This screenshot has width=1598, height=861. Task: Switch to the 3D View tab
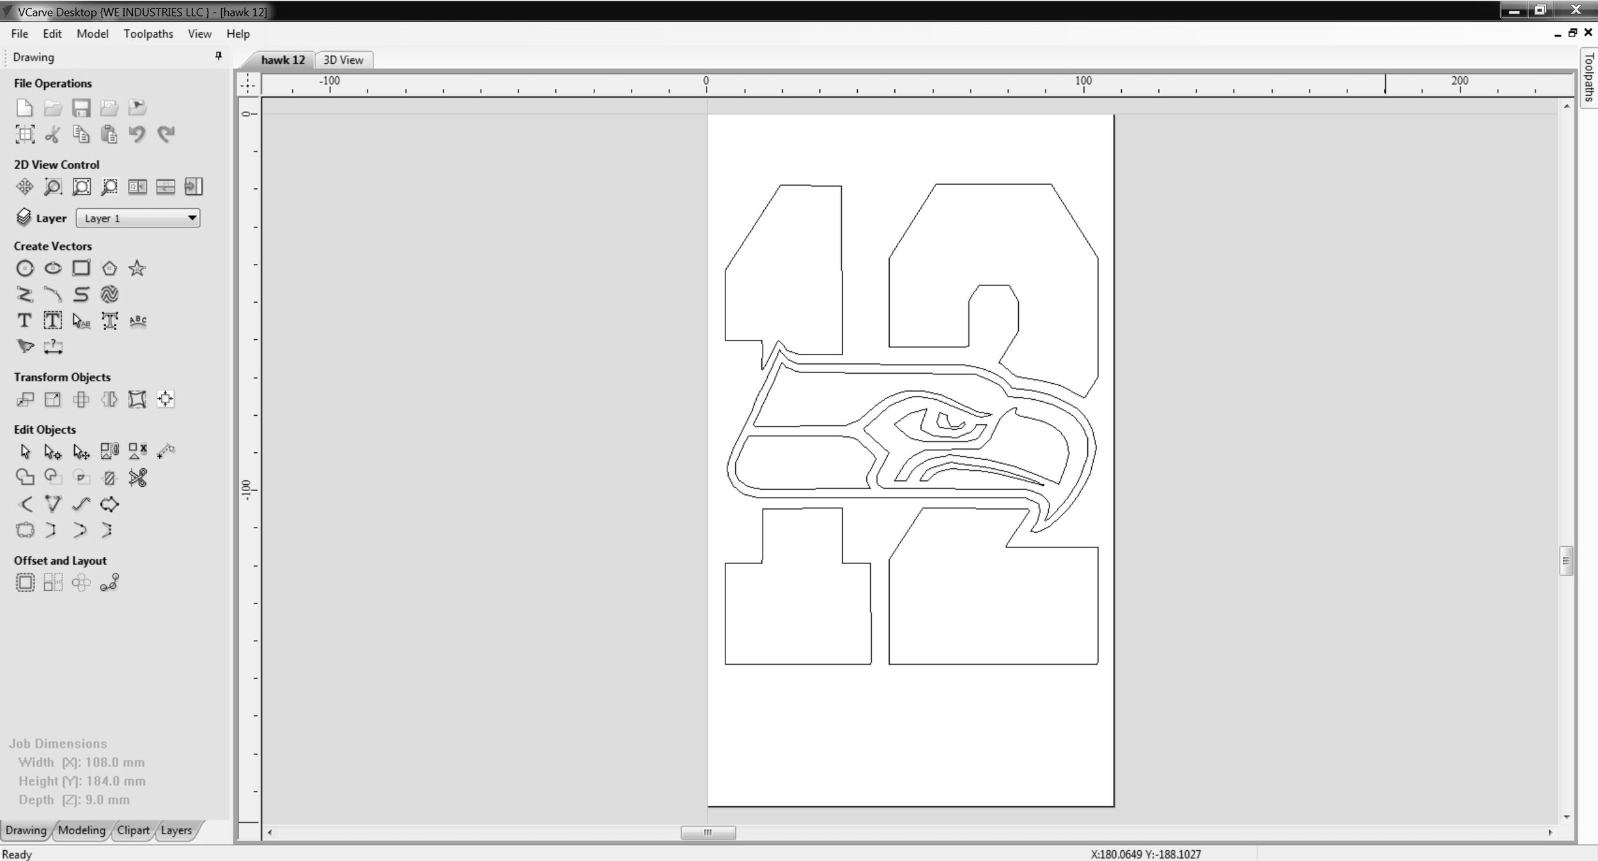343,60
